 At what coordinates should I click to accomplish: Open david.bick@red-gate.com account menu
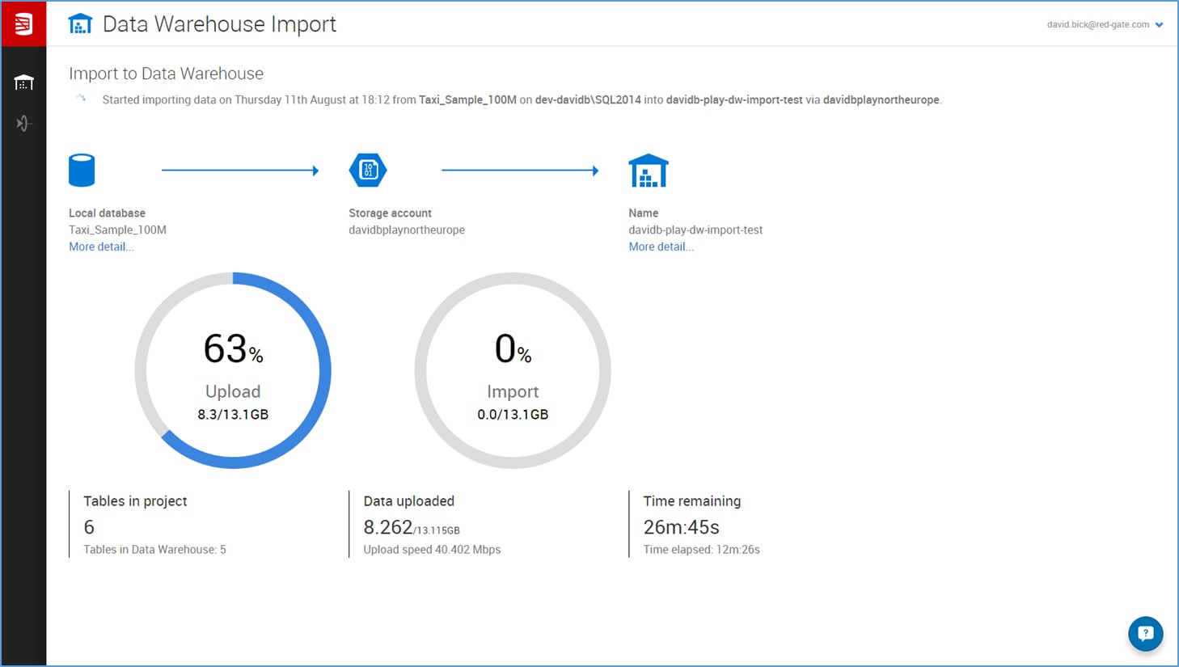tap(1097, 25)
